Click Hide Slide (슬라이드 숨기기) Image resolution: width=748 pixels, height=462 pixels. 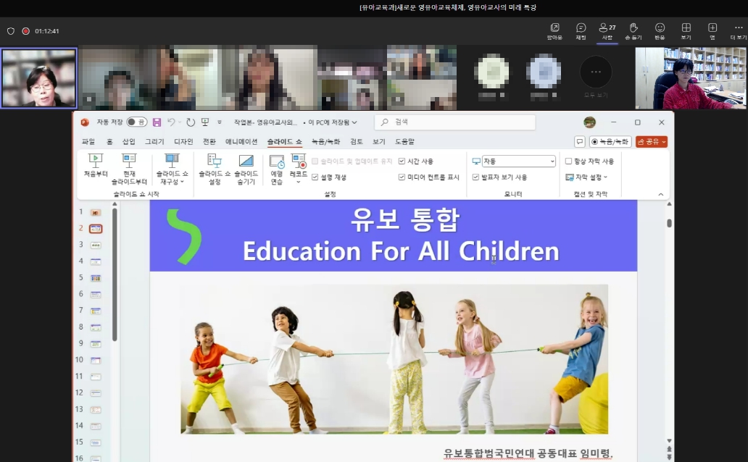pos(246,169)
